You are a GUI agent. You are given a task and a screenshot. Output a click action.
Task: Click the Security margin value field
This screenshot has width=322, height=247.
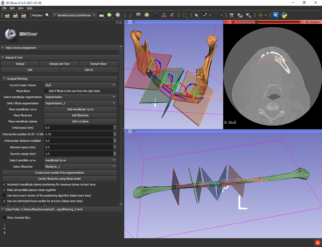click(x=78, y=154)
